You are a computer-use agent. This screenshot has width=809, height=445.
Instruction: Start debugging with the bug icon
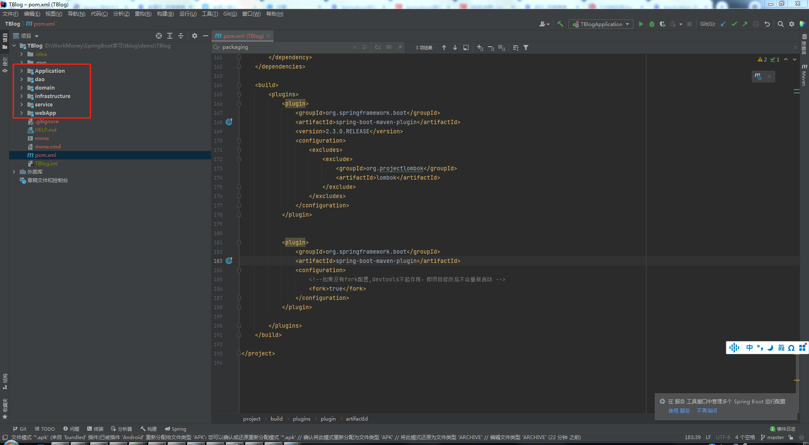pyautogui.click(x=651, y=24)
